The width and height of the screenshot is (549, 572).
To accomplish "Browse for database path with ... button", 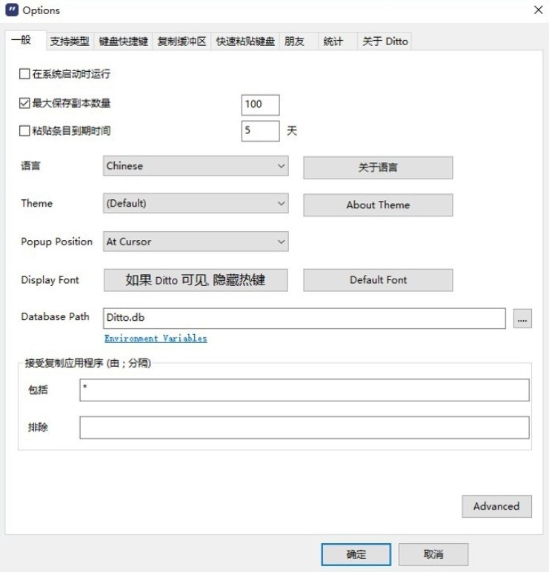I will point(522,319).
